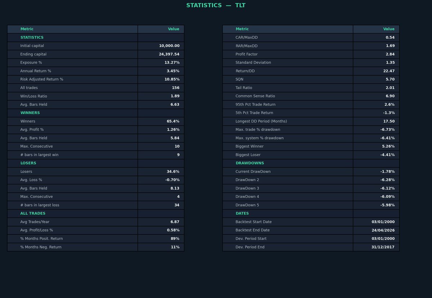Click the 1.89 win/loss value
432x298 pixels.
(x=175, y=96)
